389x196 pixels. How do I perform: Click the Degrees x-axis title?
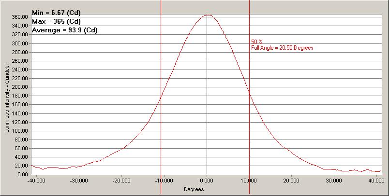(x=194, y=190)
